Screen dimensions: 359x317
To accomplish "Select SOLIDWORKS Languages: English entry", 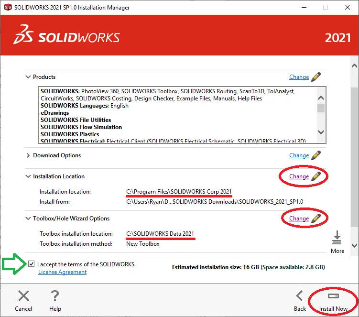I will pyautogui.click(x=85, y=106).
